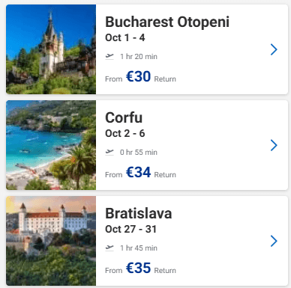Viewport: 291px width, 288px height.
Task: Open the Bucharest Otopeni chevron arrow
Action: [x=274, y=49]
